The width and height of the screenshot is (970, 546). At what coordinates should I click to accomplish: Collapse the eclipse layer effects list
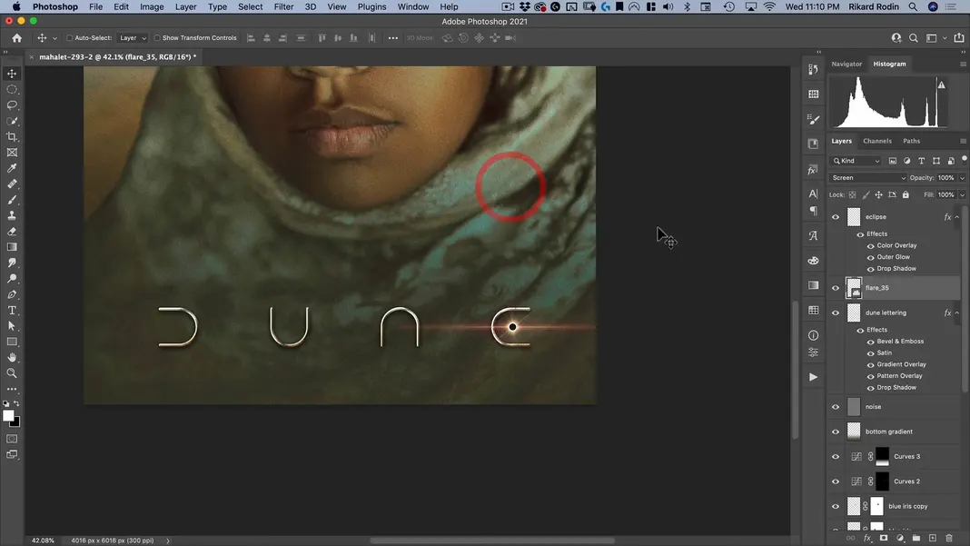(x=957, y=217)
